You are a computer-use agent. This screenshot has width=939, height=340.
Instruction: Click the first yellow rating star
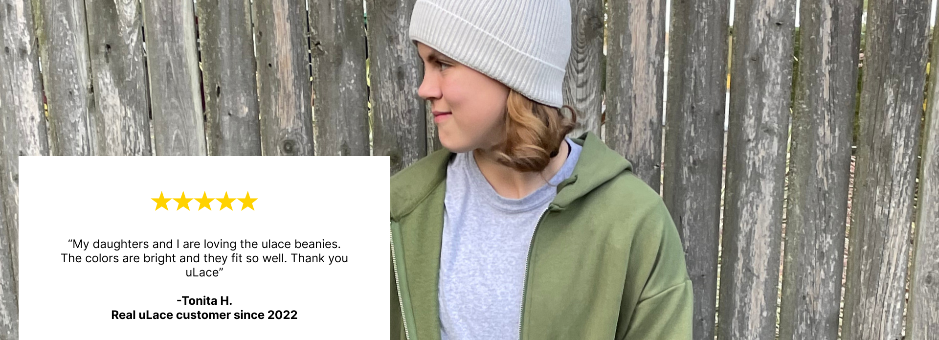(x=161, y=202)
